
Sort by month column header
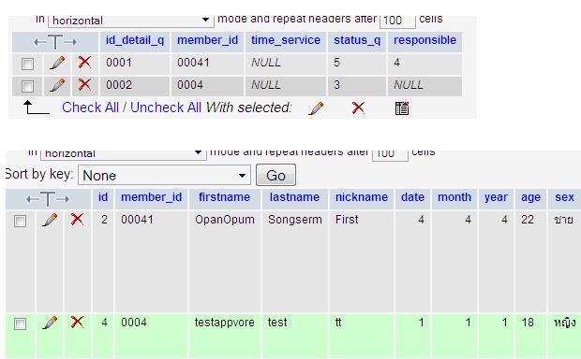(x=454, y=197)
